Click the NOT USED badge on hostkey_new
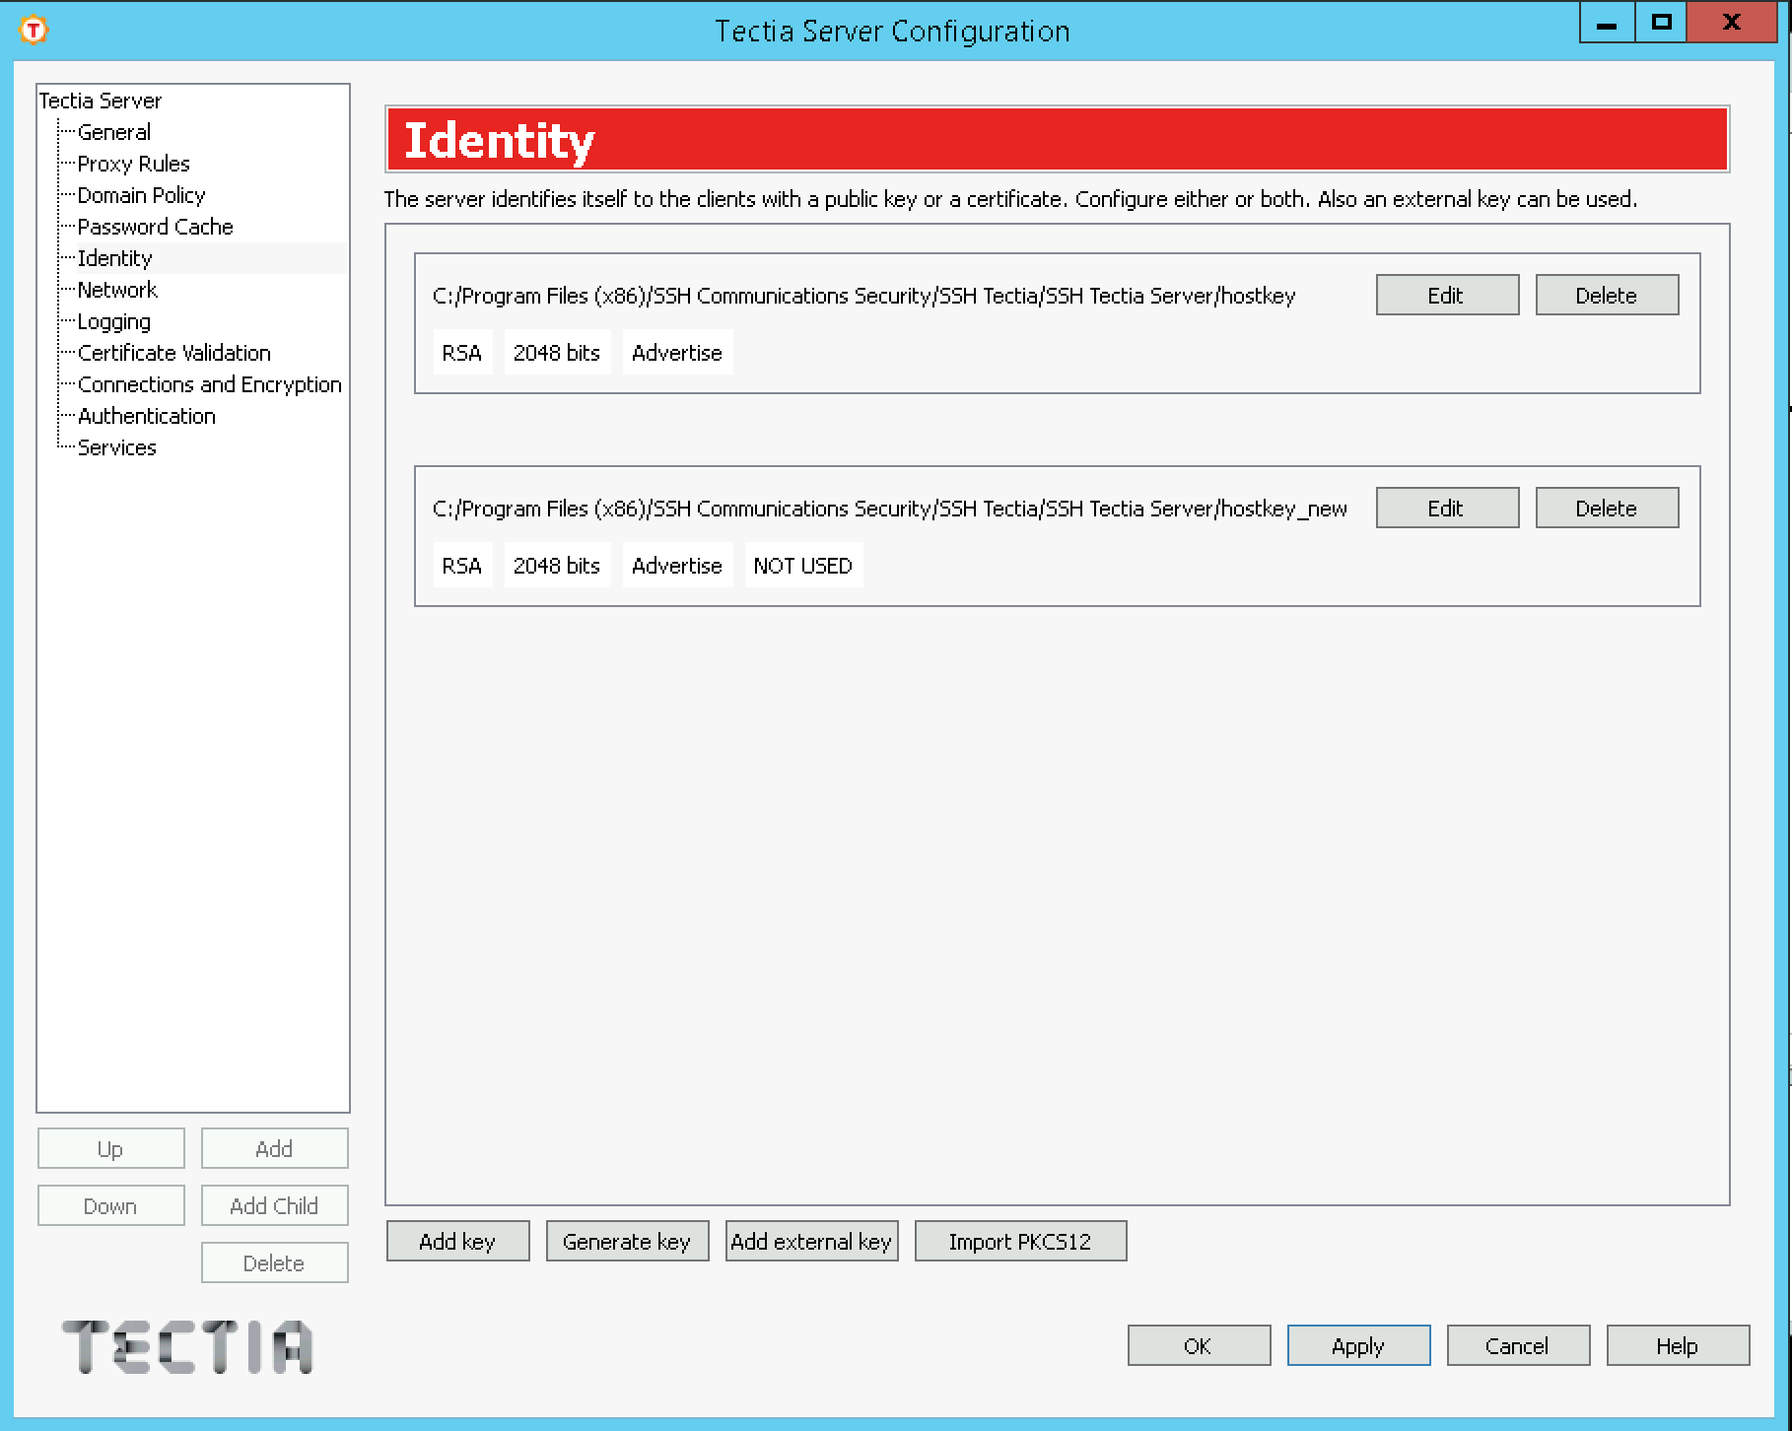 click(802, 565)
